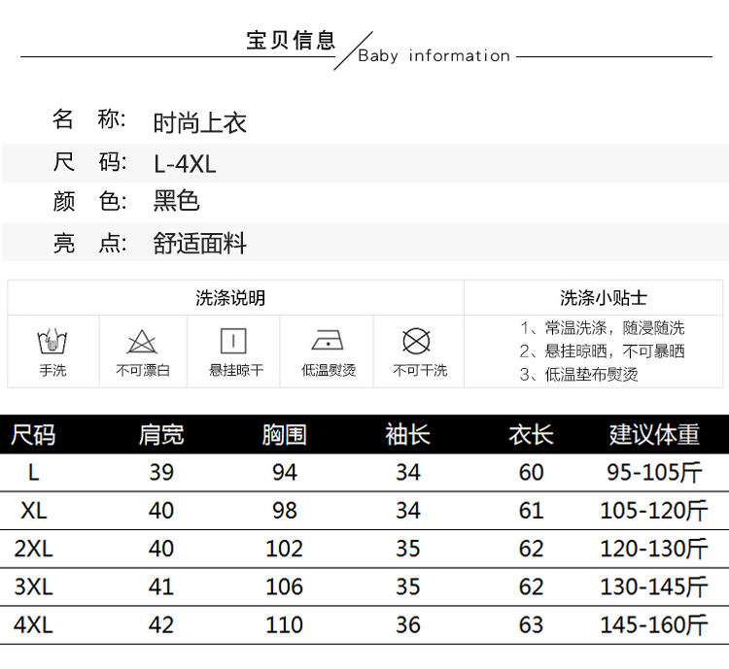Click garment length 60 in L row
The image size is (729, 669).
(532, 473)
